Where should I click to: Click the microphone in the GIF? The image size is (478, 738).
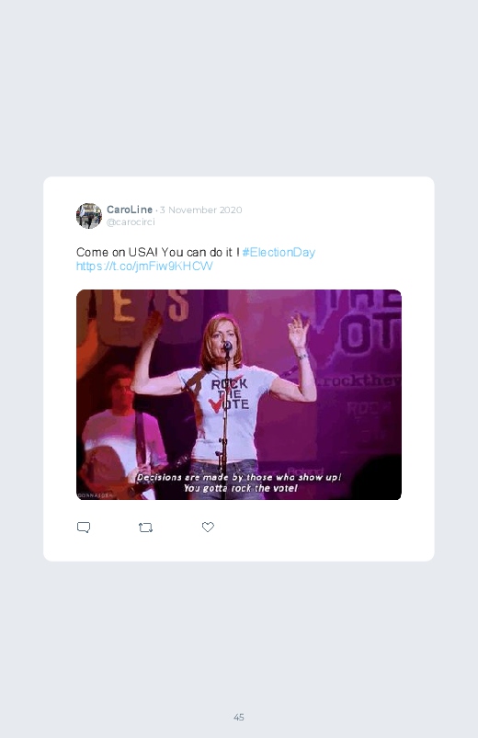[227, 346]
